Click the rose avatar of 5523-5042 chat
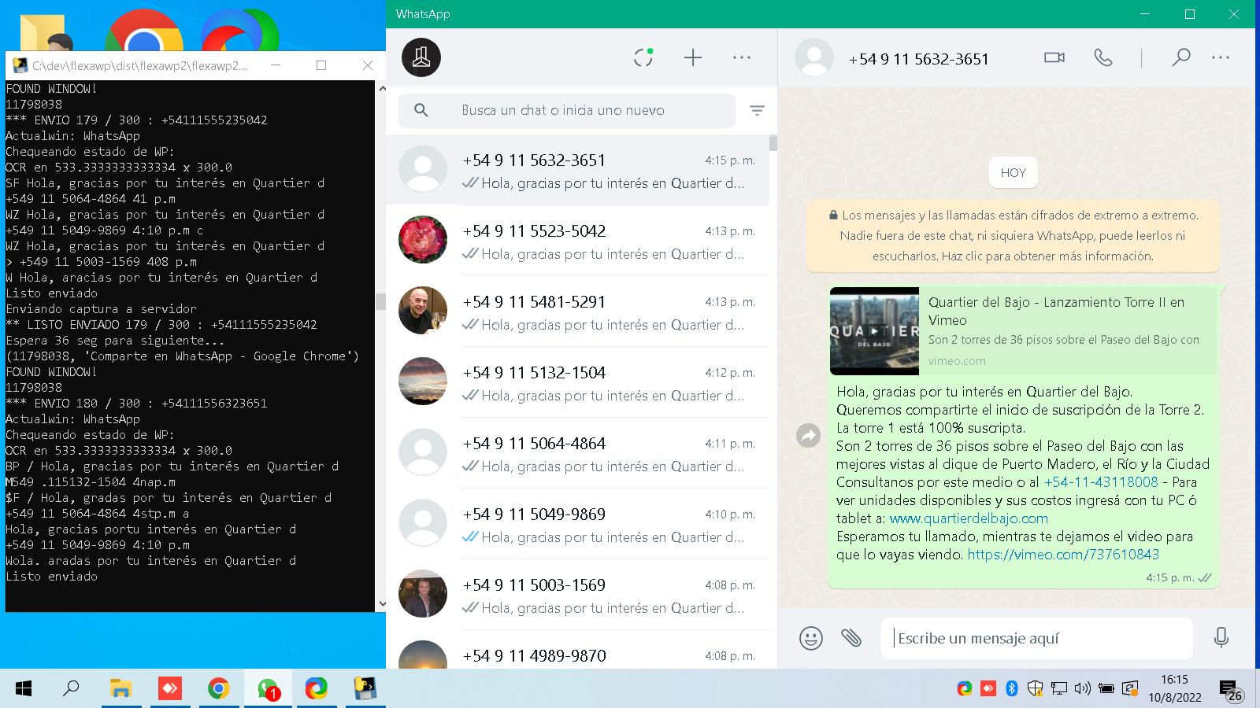This screenshot has width=1260, height=708. point(423,239)
